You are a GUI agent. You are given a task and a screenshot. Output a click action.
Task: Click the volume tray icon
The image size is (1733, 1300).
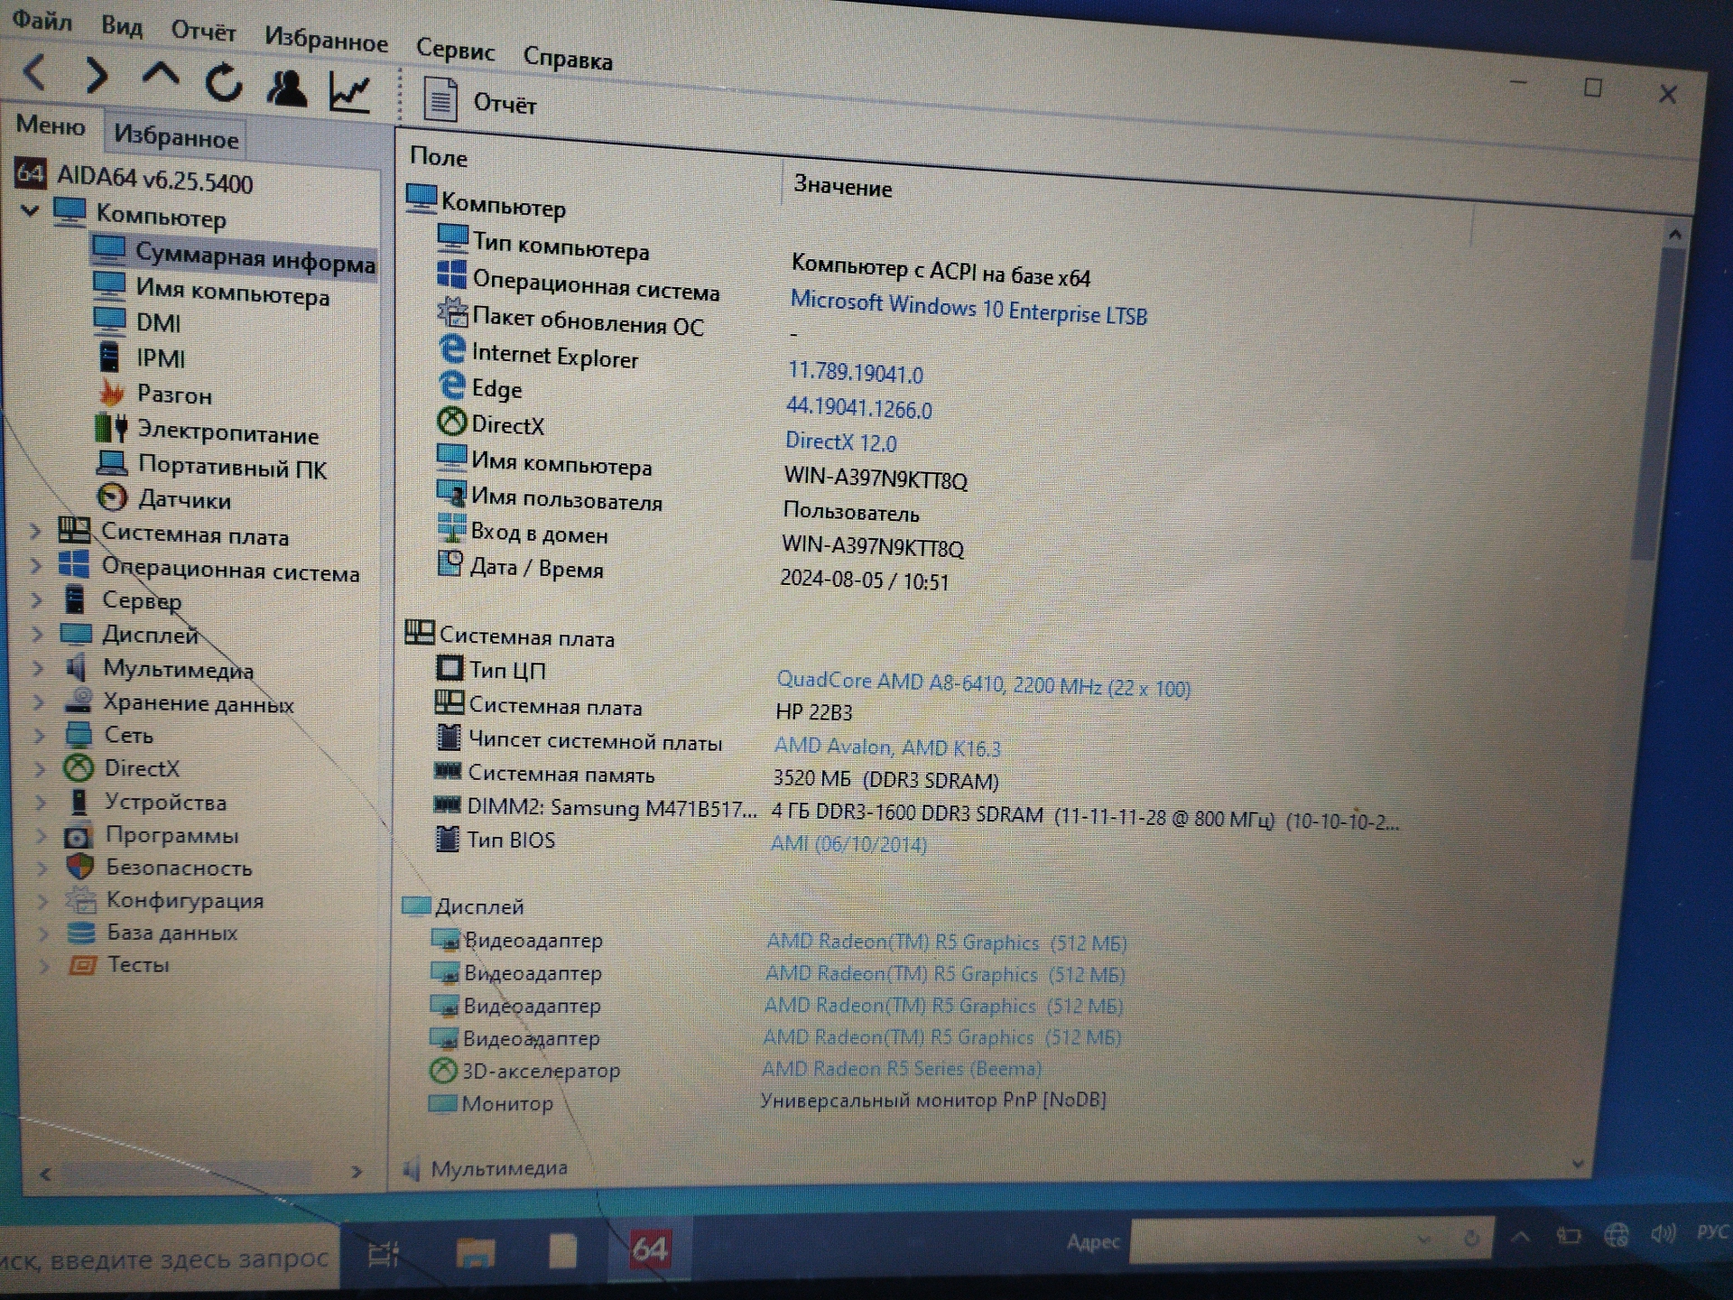click(x=1663, y=1234)
